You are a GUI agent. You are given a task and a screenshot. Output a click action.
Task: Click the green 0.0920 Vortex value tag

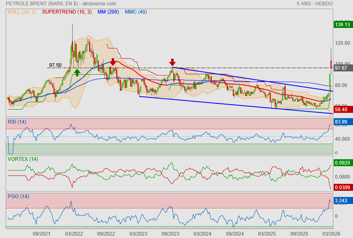(342, 163)
